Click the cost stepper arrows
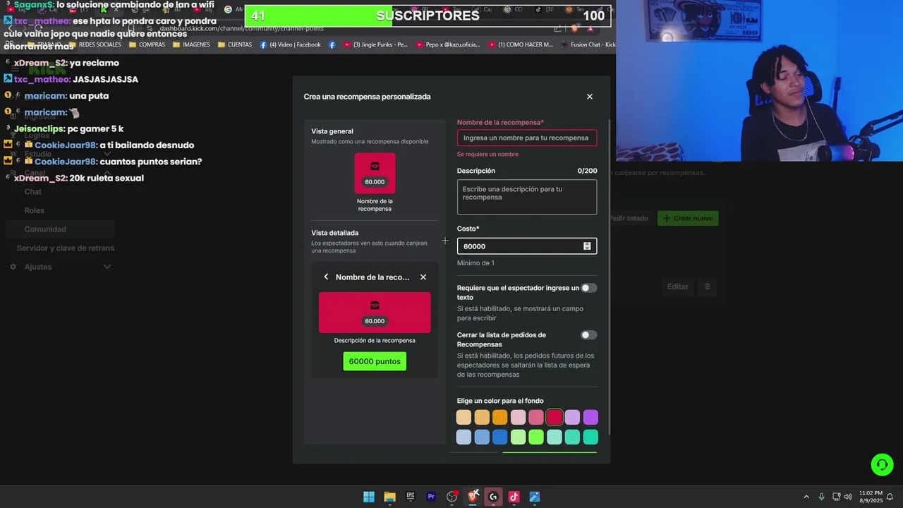 587,246
